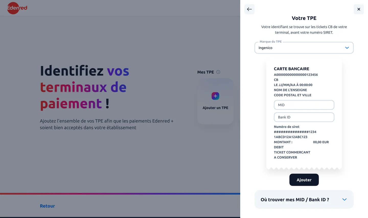The height and width of the screenshot is (218, 368).
Task: Click the TICKET COMMERCANT line
Action: (292, 152)
